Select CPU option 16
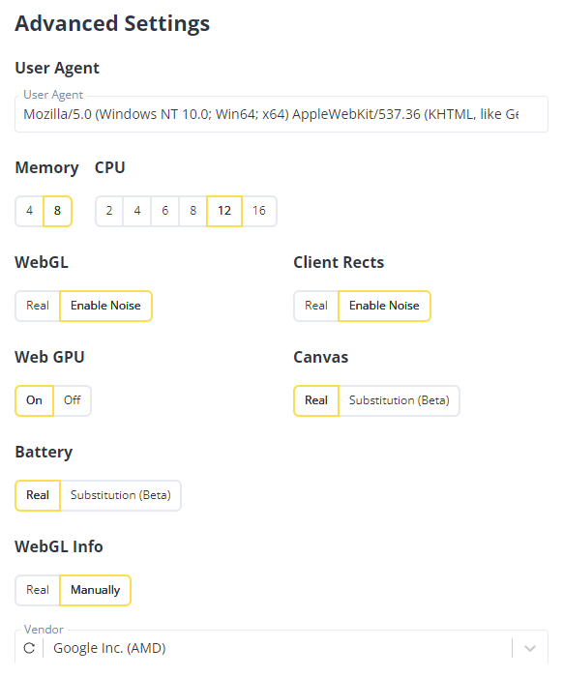Viewport: 563px width, 677px height. click(x=259, y=211)
